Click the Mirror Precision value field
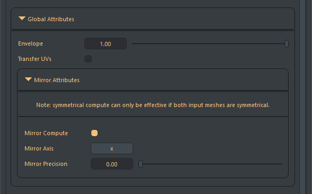 112,164
